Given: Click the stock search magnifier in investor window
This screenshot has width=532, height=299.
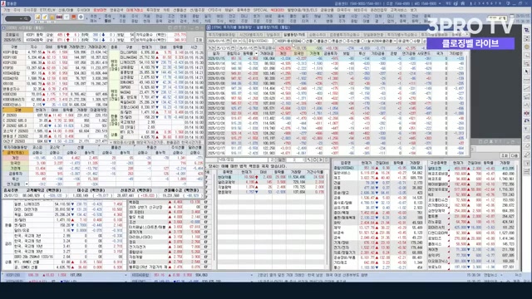Looking at the screenshot, I should point(244,41).
